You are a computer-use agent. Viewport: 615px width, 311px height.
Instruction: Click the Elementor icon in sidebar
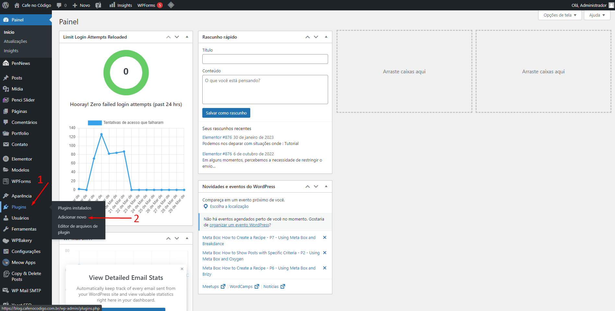[6, 159]
